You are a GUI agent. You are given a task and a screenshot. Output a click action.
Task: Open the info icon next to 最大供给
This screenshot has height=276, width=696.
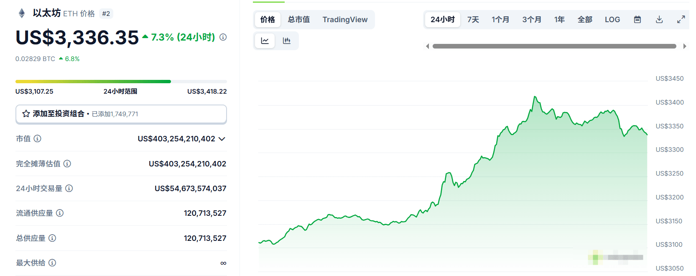[x=52, y=263]
